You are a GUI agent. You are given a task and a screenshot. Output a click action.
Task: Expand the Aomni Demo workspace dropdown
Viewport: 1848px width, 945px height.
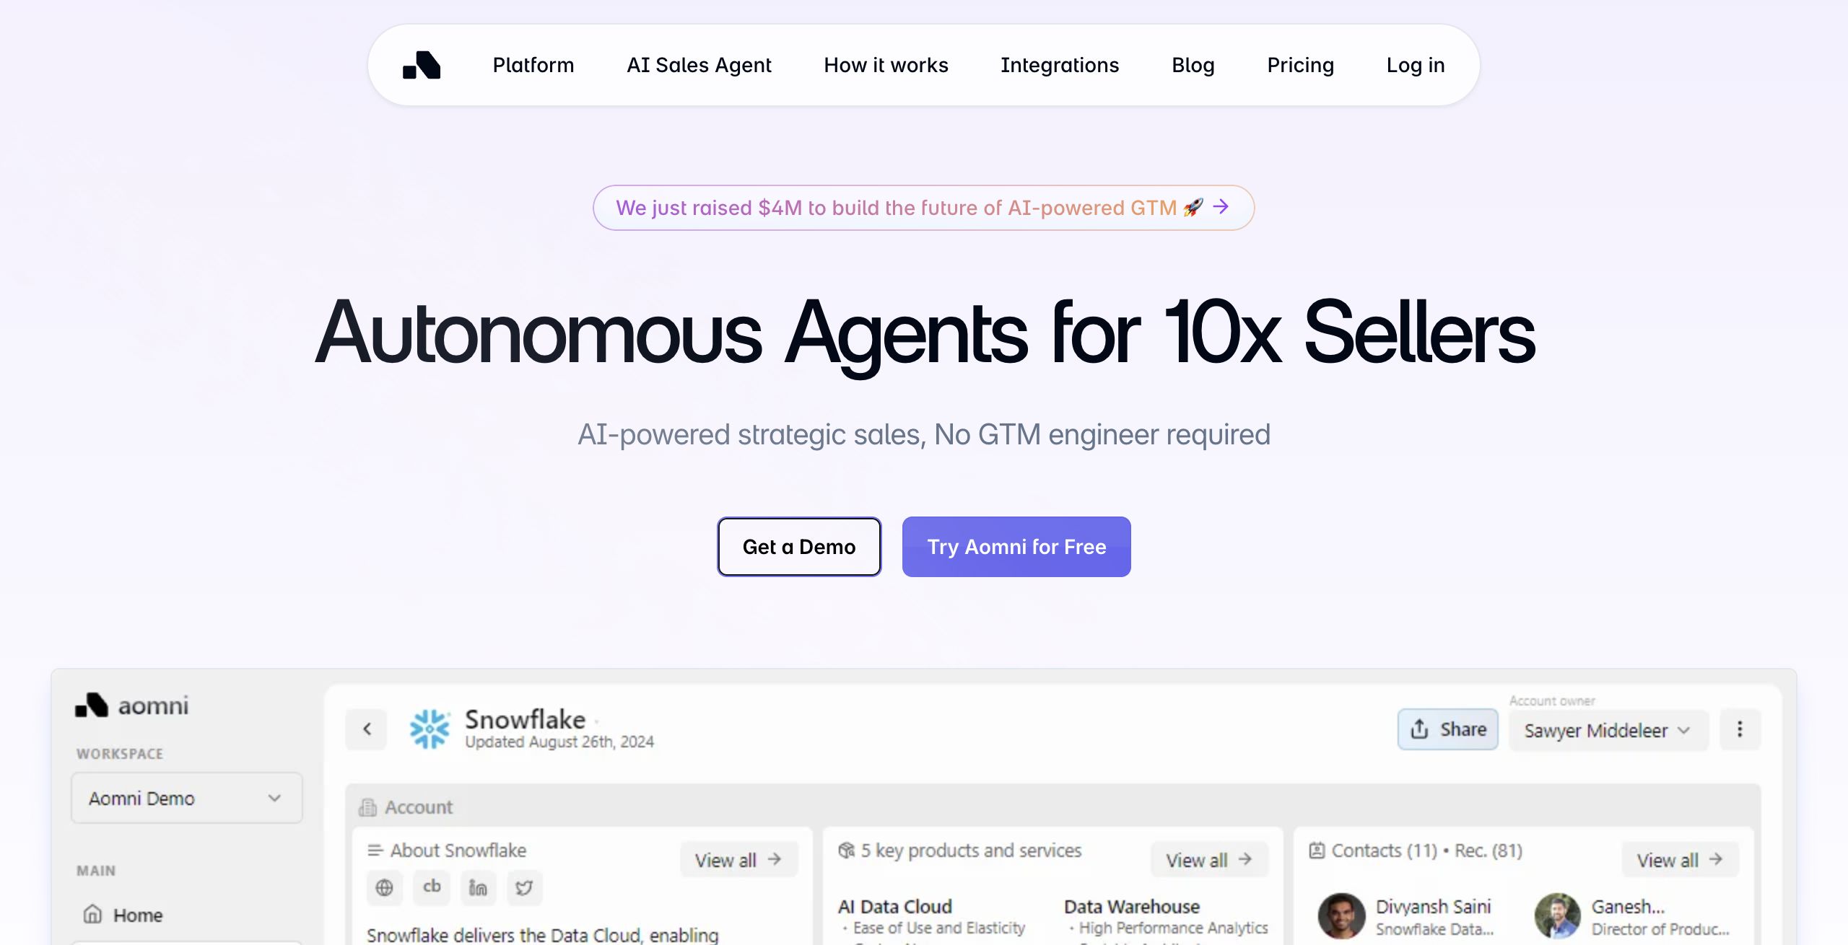click(x=187, y=798)
